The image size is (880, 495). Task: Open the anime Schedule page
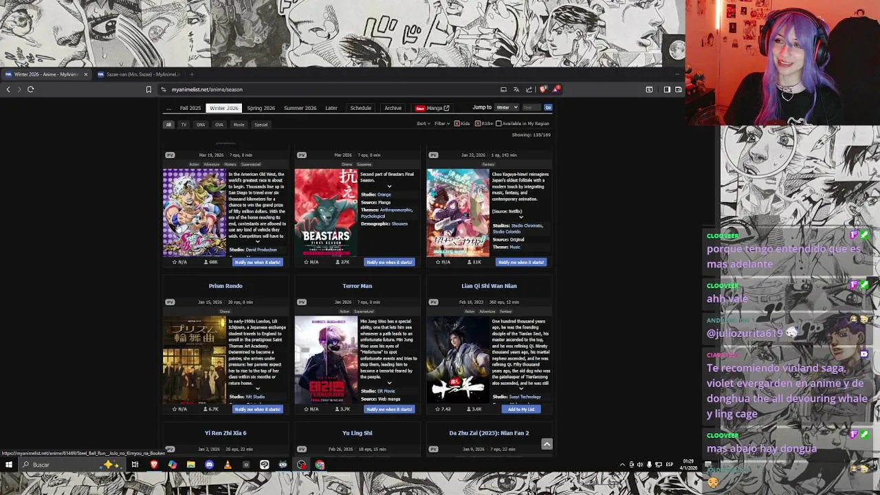click(x=360, y=108)
